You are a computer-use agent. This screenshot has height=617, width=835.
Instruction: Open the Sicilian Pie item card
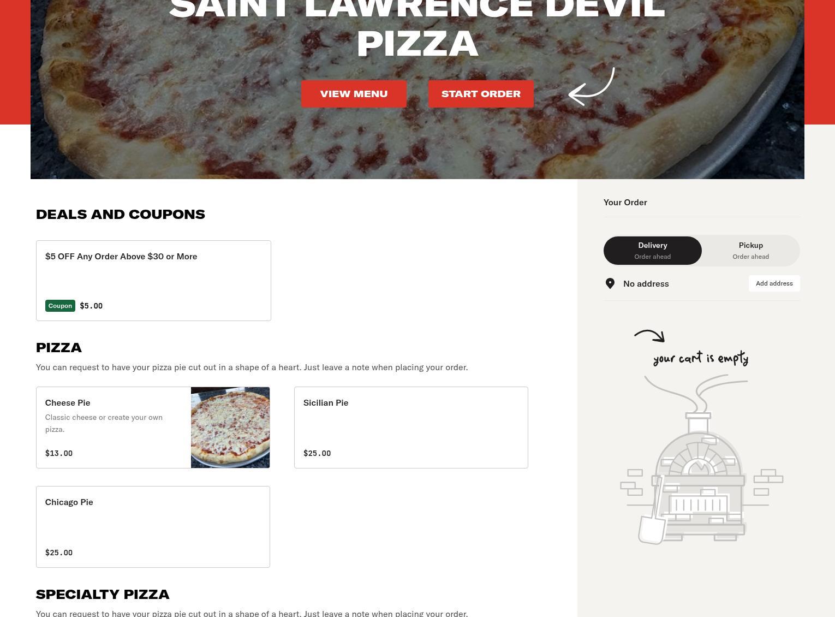[411, 428]
